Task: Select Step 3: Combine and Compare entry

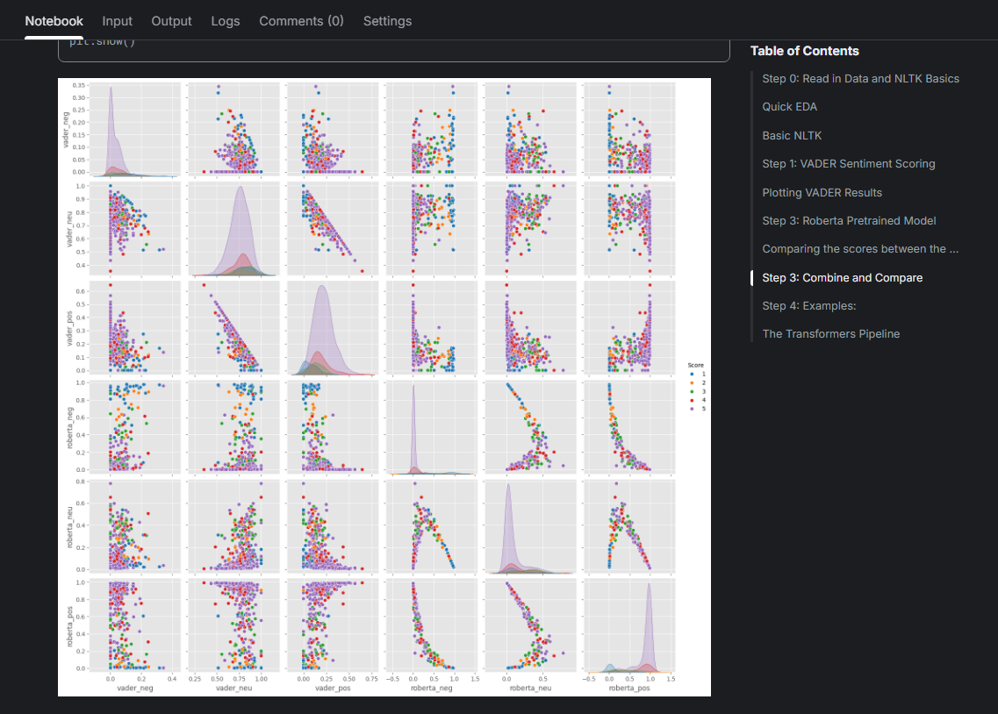Action: pyautogui.click(x=842, y=278)
